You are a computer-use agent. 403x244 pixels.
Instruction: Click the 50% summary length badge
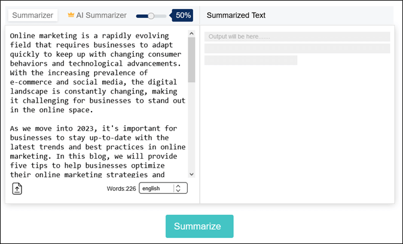coord(184,15)
